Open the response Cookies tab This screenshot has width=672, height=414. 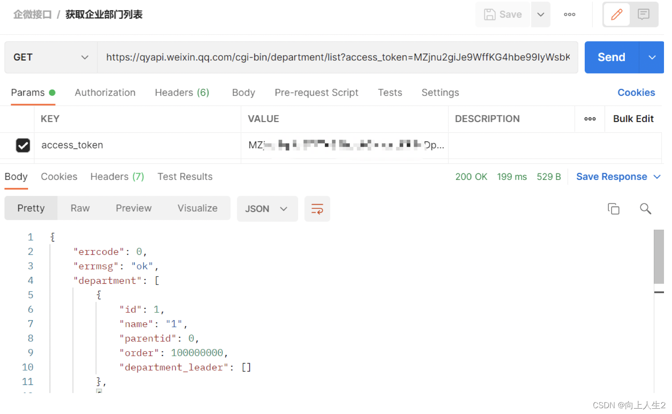(59, 177)
